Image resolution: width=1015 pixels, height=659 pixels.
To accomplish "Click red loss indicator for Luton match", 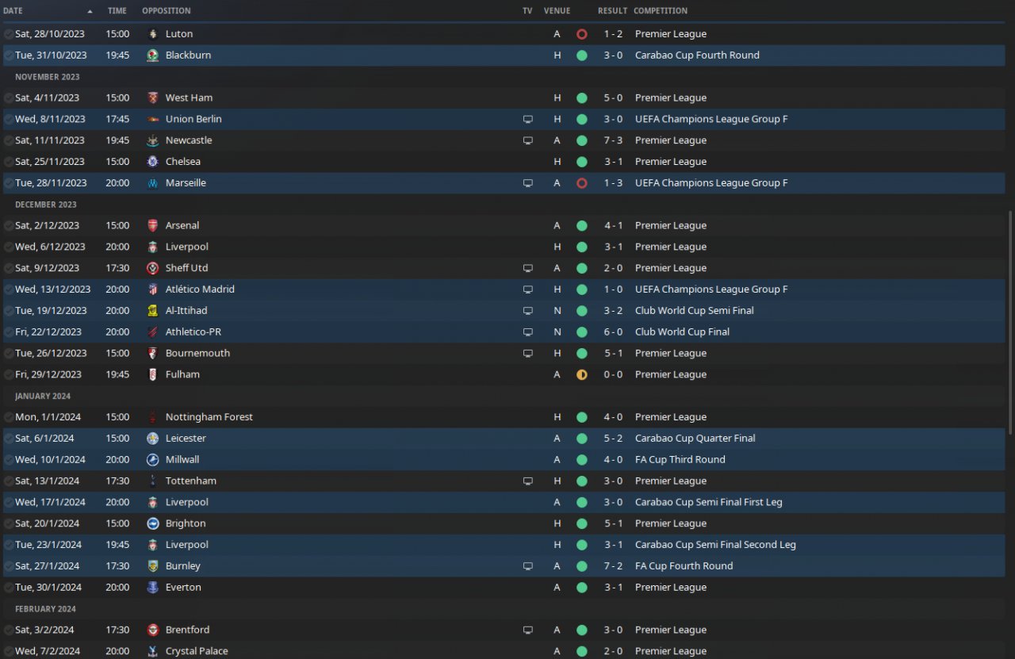I will point(582,34).
